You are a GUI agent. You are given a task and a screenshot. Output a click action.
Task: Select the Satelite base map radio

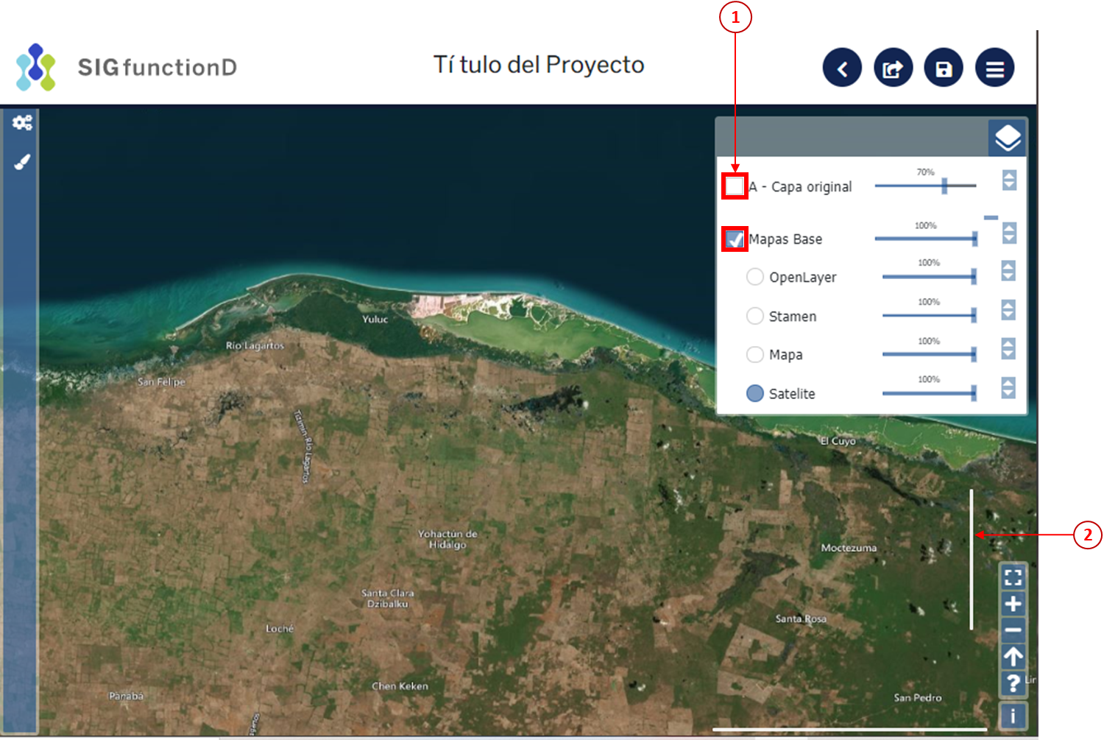(x=754, y=393)
